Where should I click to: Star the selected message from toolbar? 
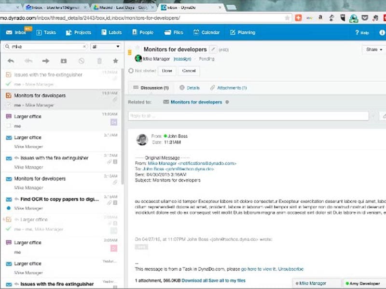click(x=115, y=61)
